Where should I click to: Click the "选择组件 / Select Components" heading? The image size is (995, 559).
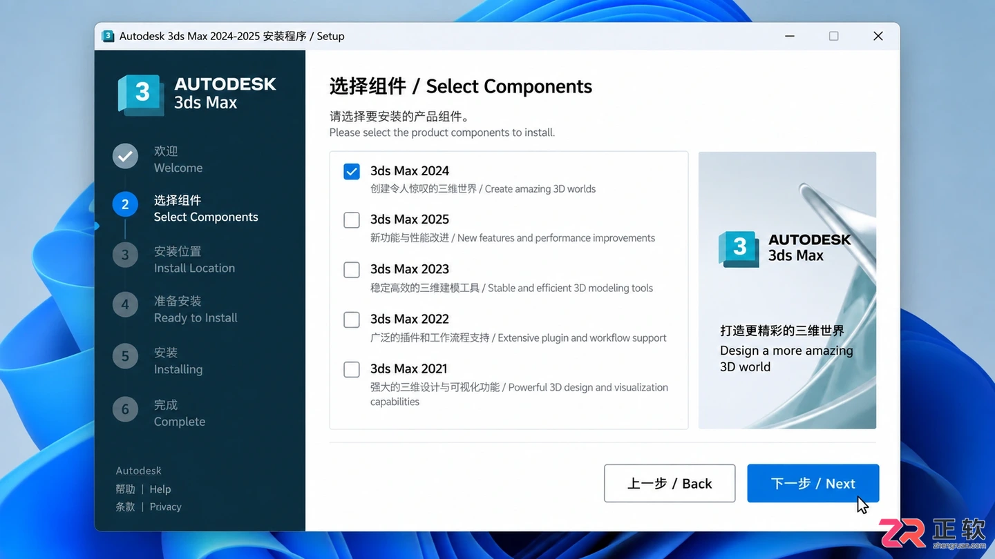[461, 86]
